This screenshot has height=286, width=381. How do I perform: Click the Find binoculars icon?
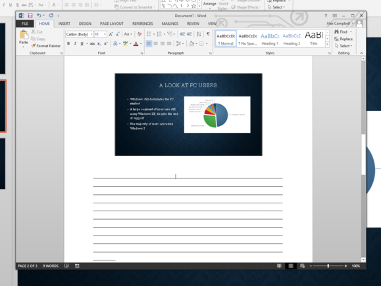336,31
